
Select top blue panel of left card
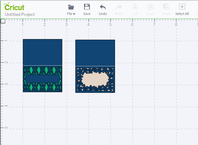coord(42,52)
